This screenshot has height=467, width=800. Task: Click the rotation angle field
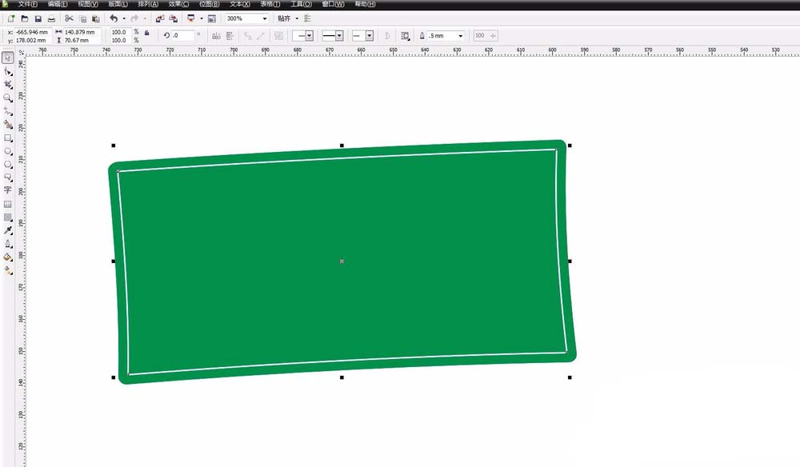click(182, 36)
